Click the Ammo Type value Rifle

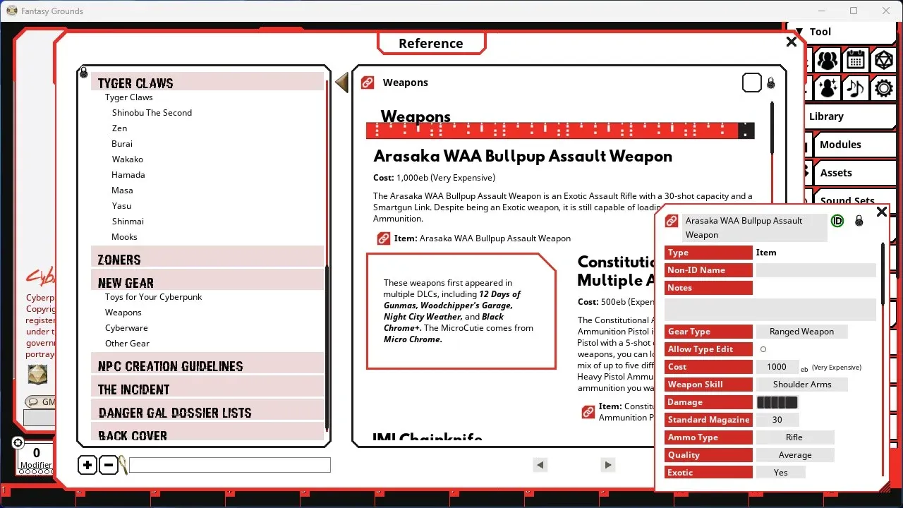point(794,437)
